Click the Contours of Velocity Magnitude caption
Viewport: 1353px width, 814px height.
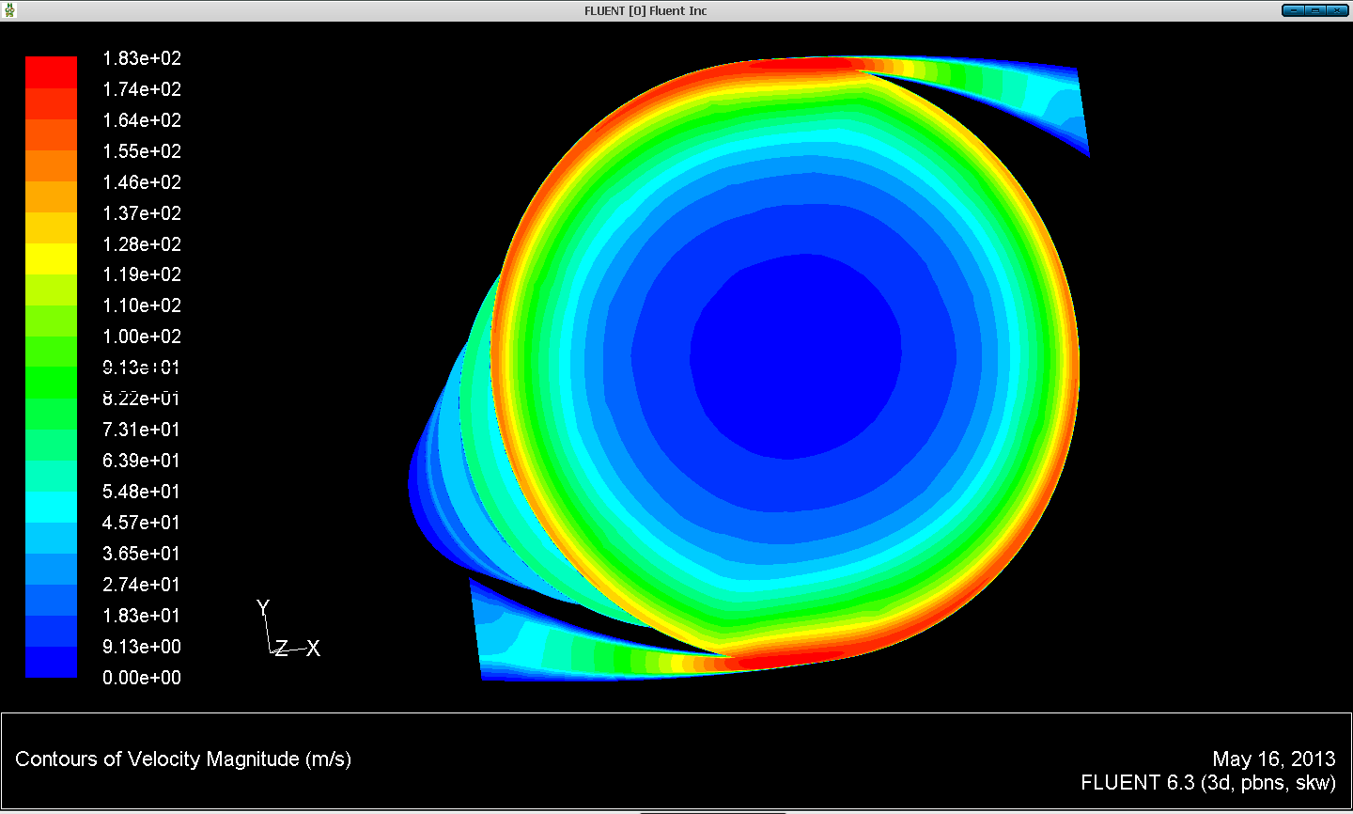183,759
